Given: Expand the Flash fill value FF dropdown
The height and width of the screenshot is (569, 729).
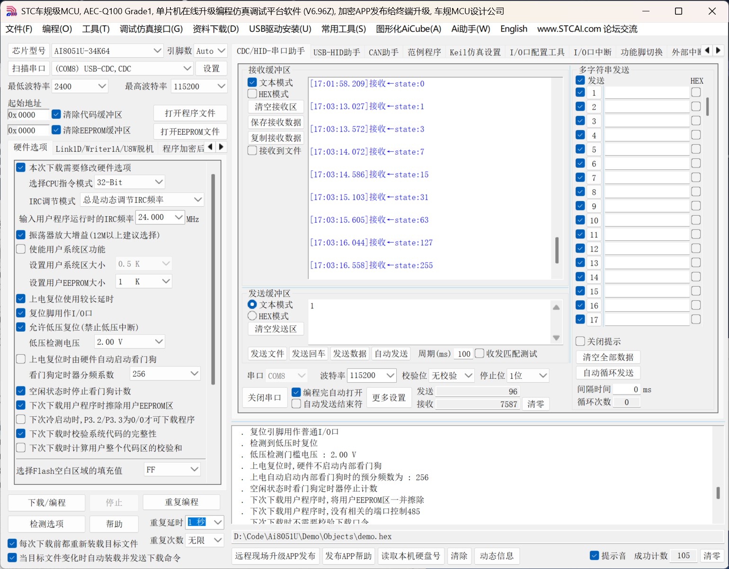Looking at the screenshot, I should (195, 469).
